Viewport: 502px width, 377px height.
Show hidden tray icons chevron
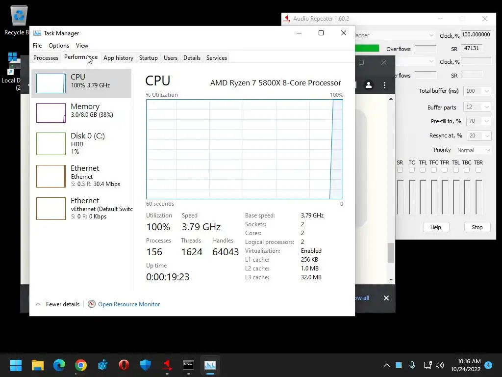click(x=387, y=365)
